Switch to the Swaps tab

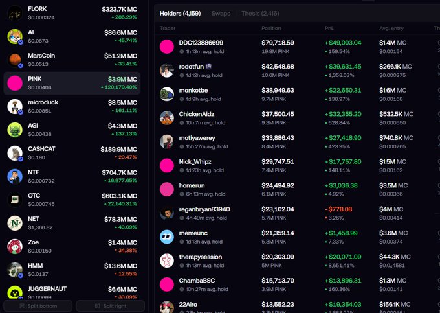[221, 13]
